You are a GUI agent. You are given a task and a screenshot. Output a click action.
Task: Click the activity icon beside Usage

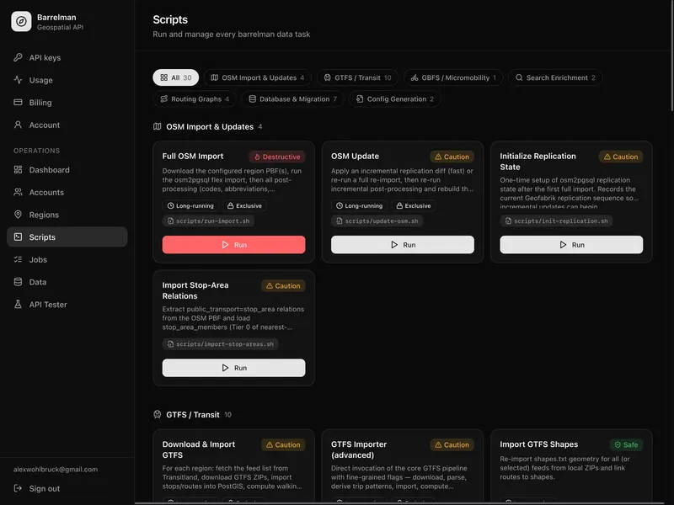(x=18, y=79)
